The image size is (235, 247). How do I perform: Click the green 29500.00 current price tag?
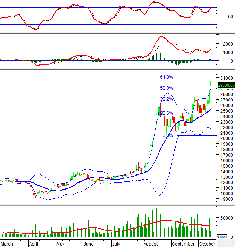(226, 84)
